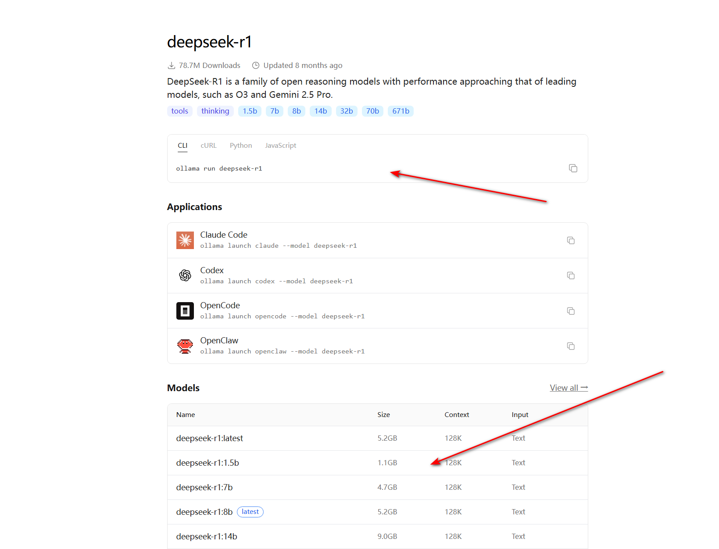Open the deepseek-r1:latest model
719x549 pixels.
click(210, 438)
